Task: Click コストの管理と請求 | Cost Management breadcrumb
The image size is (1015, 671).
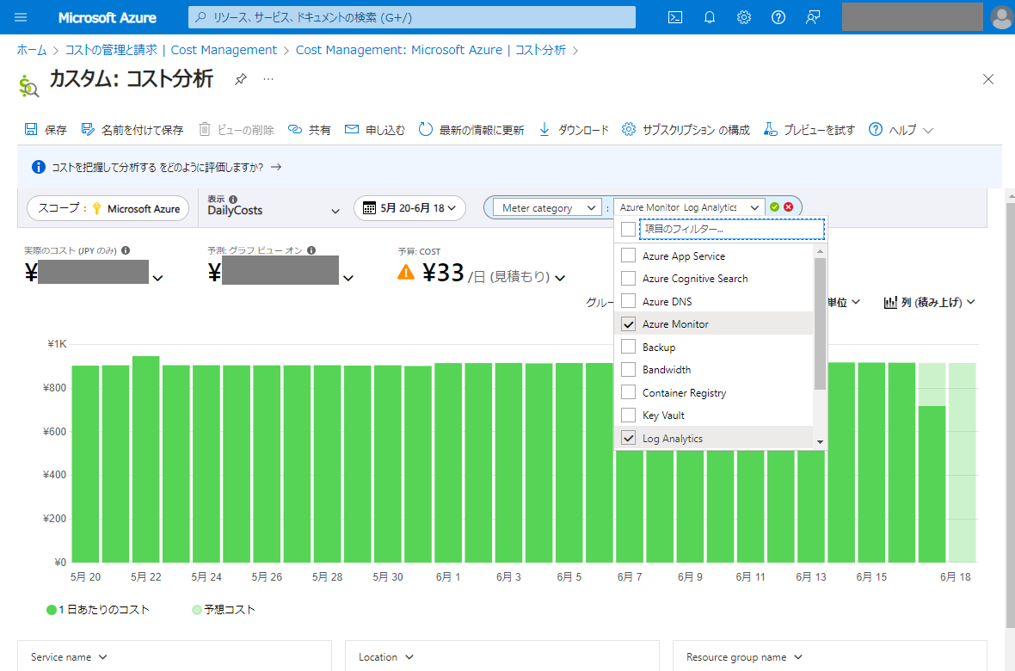Action: coord(171,50)
